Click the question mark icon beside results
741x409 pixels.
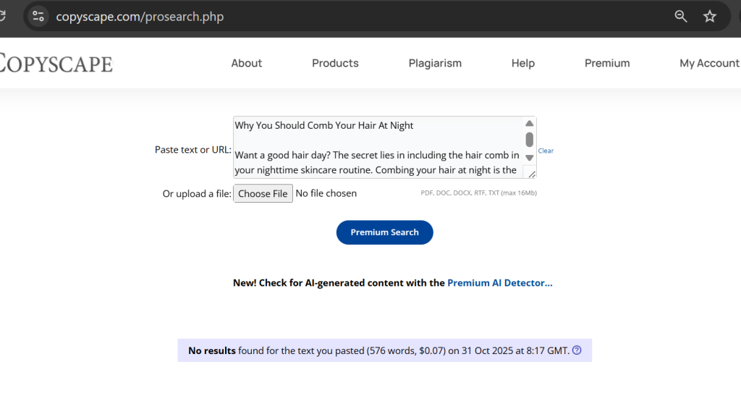coord(577,350)
